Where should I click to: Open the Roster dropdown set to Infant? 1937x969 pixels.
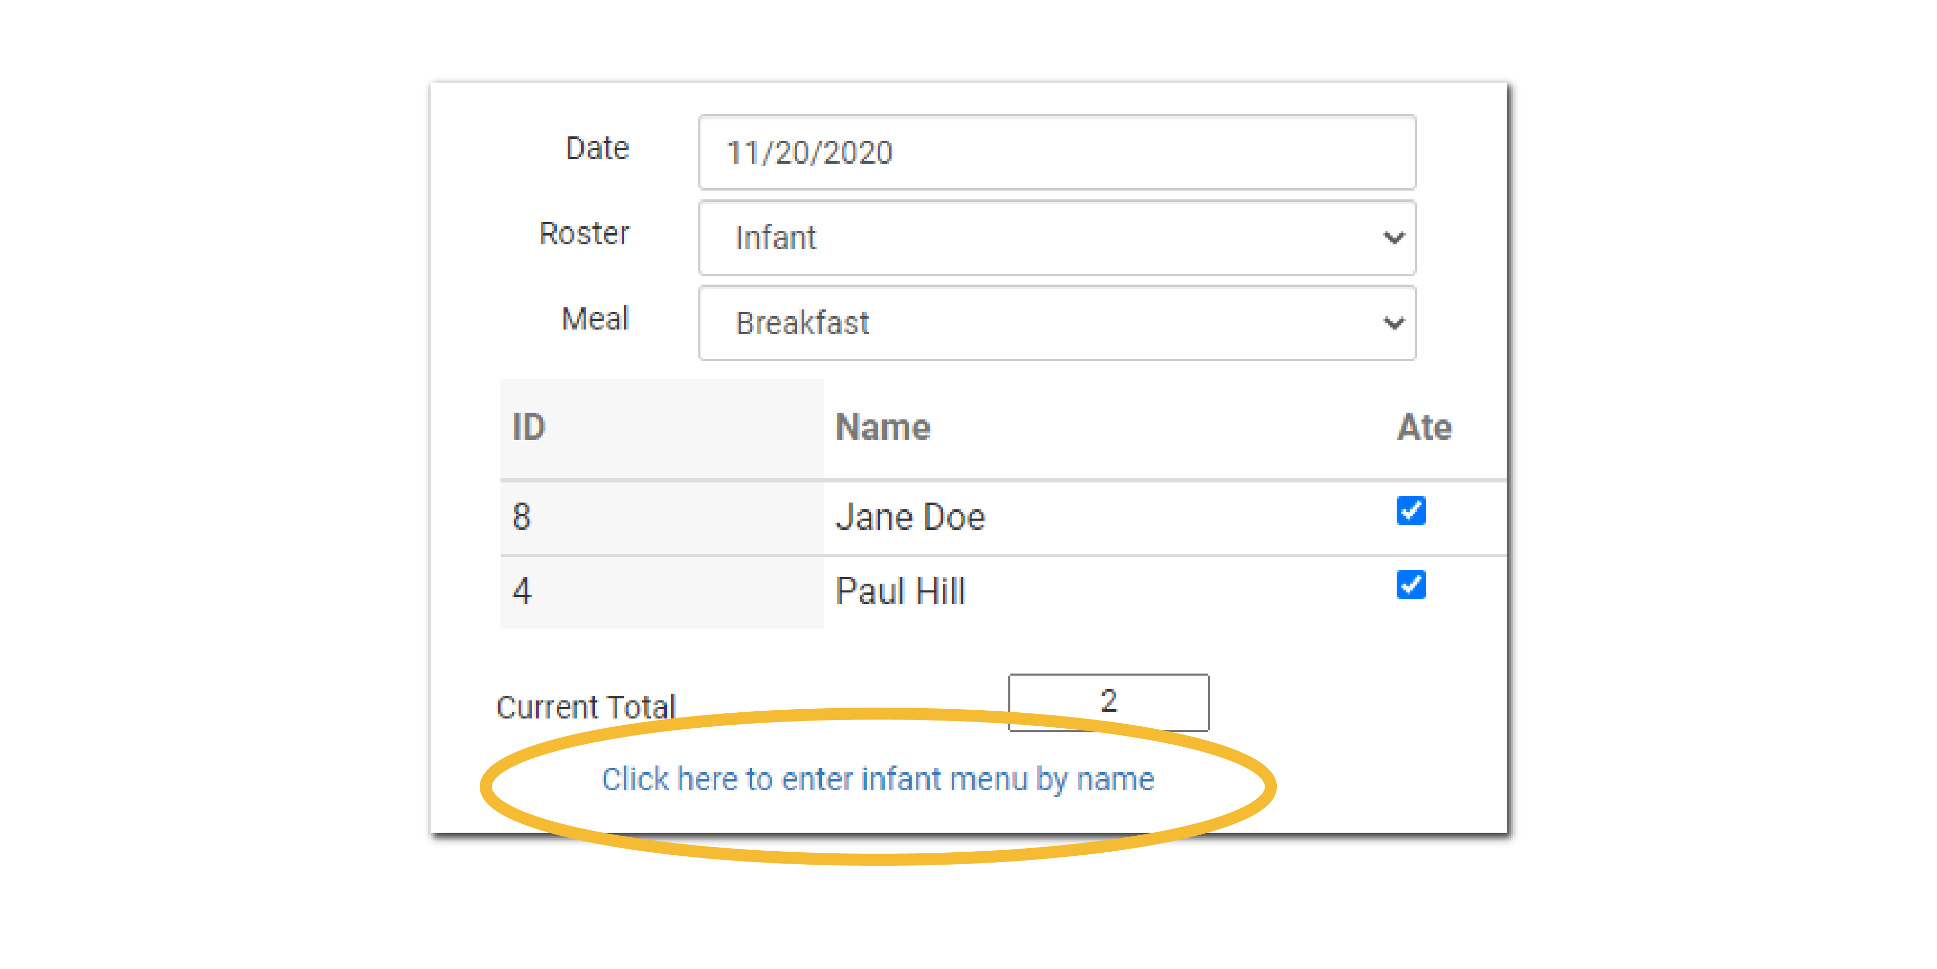click(1038, 238)
